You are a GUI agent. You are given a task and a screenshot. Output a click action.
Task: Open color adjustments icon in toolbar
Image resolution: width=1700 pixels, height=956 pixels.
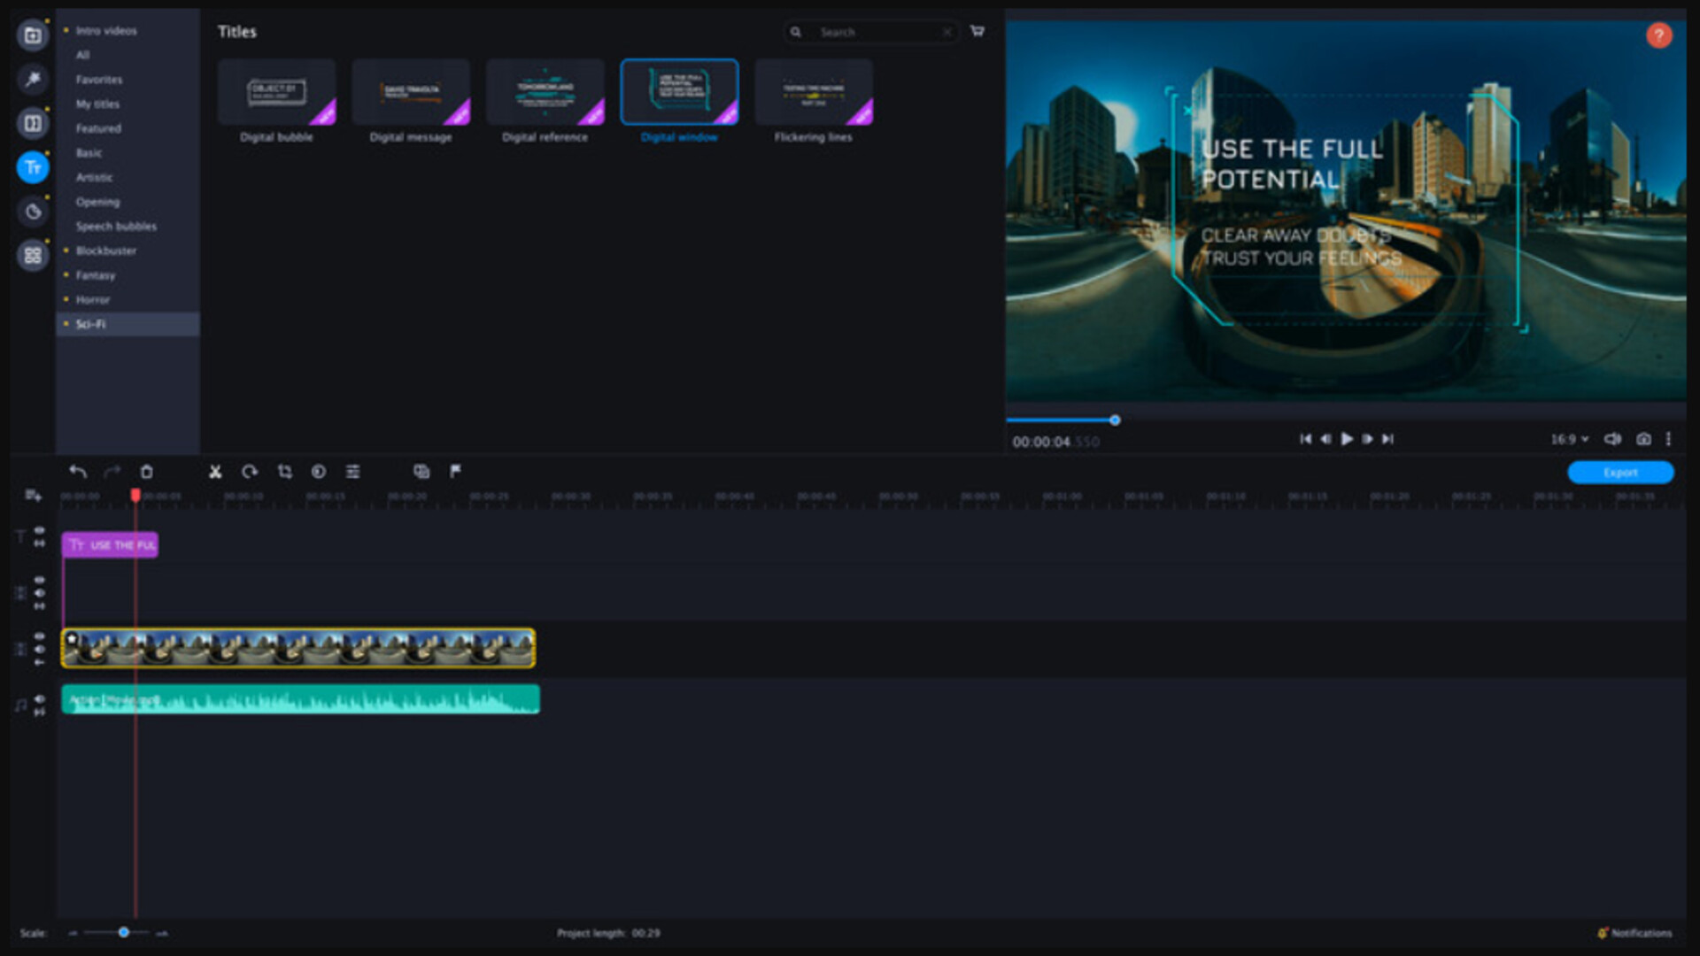(319, 472)
